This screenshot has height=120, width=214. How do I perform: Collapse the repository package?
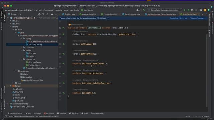click(21, 59)
